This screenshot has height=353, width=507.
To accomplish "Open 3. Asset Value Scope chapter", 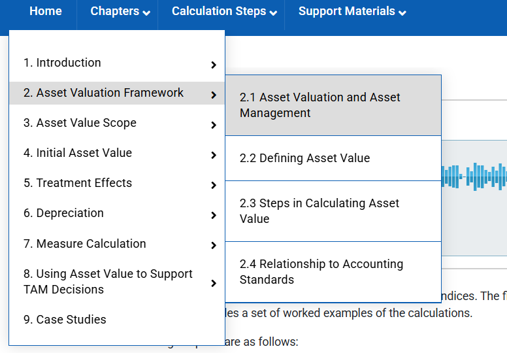I will 80,123.
